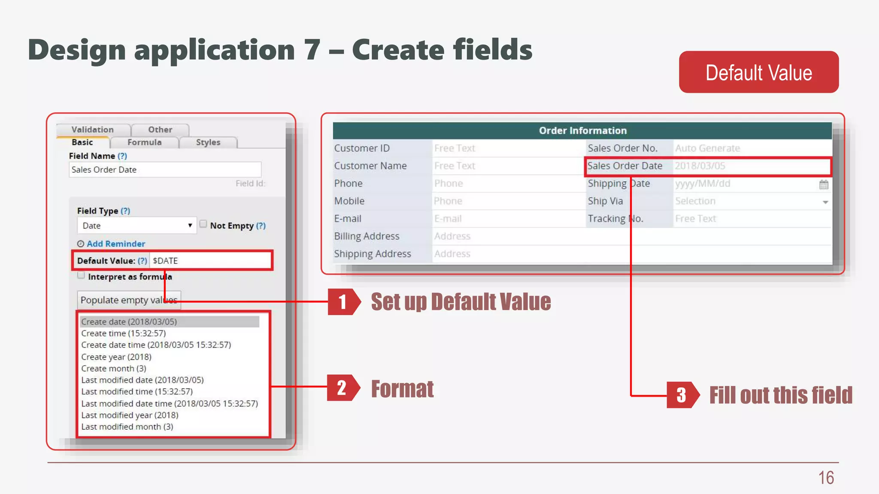Click the Tracking No. Free Text field
The width and height of the screenshot is (879, 494).
[752, 219]
